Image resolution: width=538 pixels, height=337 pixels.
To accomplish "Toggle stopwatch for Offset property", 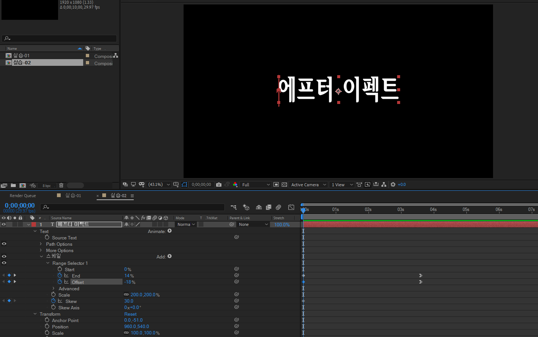I will [60, 282].
